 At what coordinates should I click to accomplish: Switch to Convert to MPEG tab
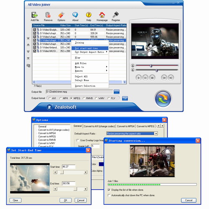coord(145,126)
